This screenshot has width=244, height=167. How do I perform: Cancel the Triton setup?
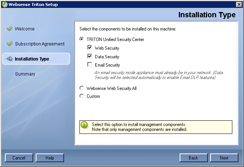click(19, 158)
